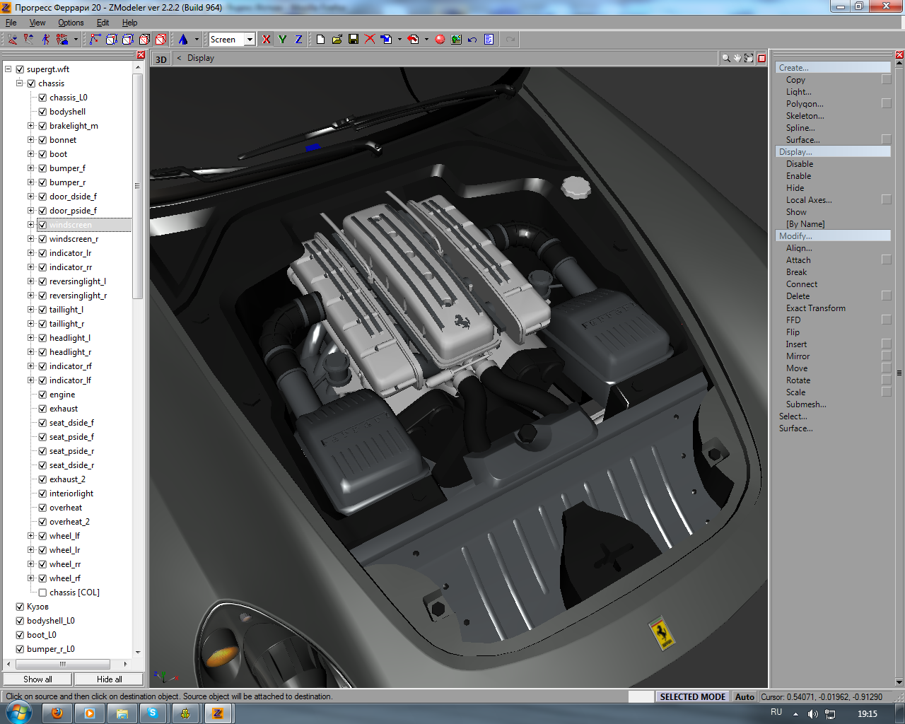905x724 pixels.
Task: Click the red cross icon in toolbar
Action: point(370,40)
